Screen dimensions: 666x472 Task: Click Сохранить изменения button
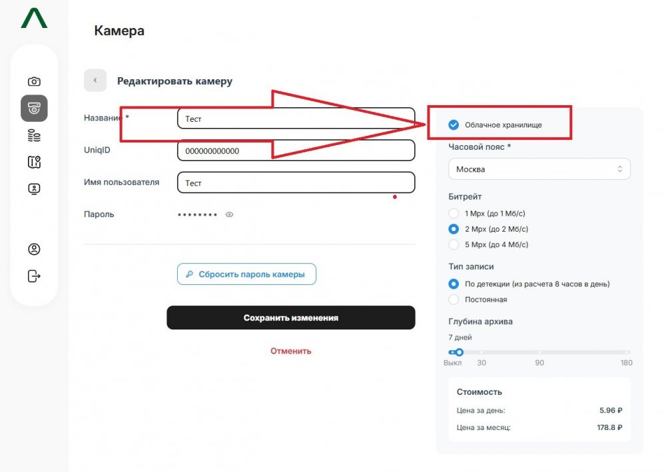coord(291,318)
